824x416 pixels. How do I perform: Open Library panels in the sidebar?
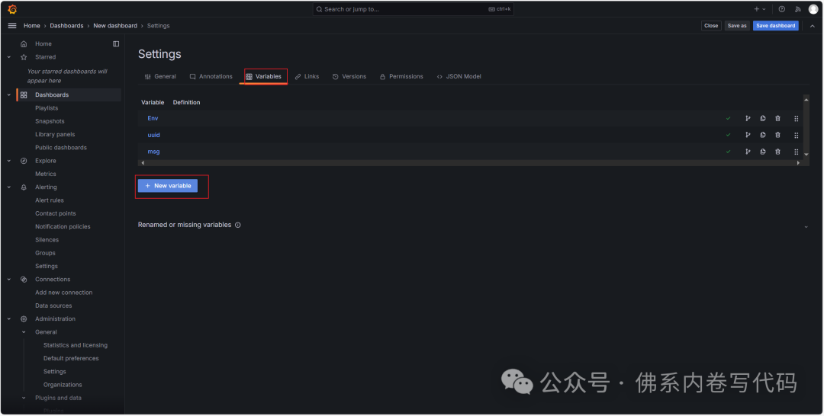pyautogui.click(x=55, y=134)
